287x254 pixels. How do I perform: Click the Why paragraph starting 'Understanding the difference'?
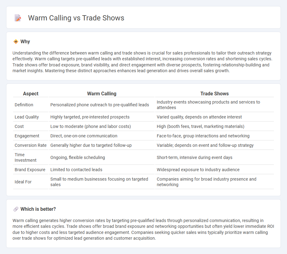142,62
